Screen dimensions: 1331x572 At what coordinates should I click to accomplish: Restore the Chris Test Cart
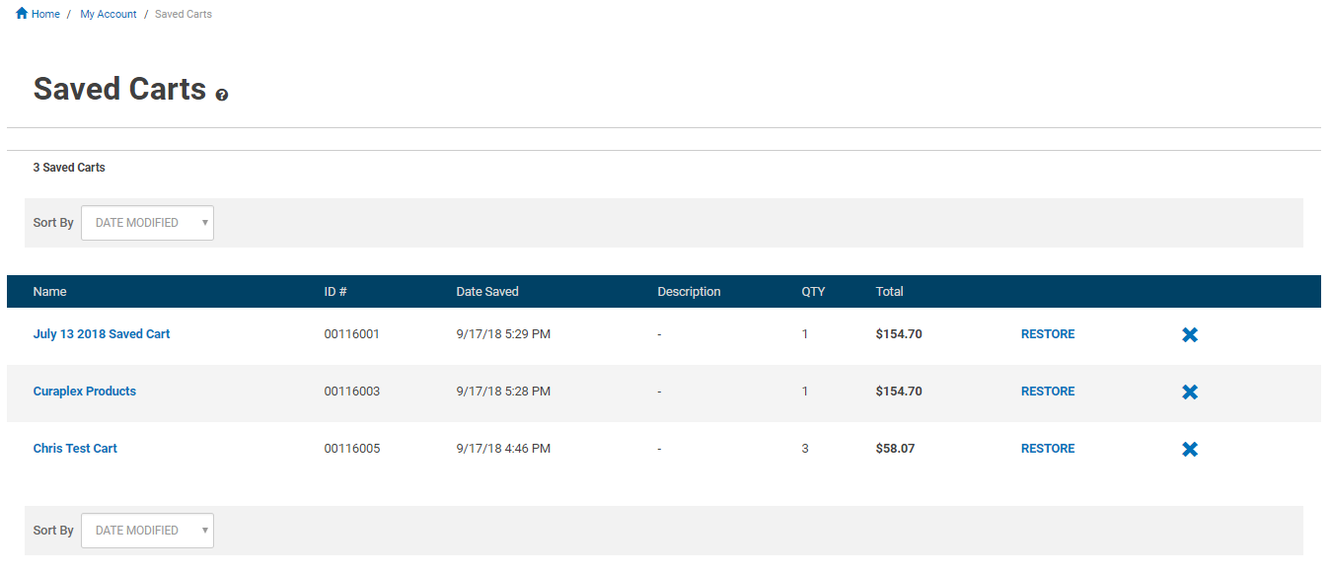(x=1048, y=449)
